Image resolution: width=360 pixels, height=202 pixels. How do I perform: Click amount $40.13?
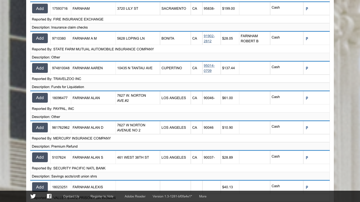tap(227, 187)
